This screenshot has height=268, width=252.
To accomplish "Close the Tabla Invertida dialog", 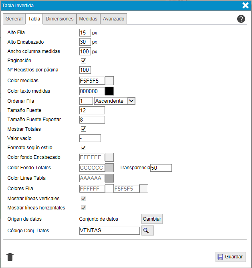I will [x=246, y=5].
